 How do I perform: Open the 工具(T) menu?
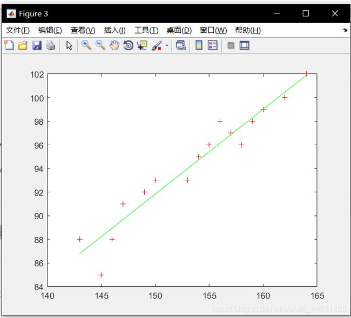pos(146,30)
